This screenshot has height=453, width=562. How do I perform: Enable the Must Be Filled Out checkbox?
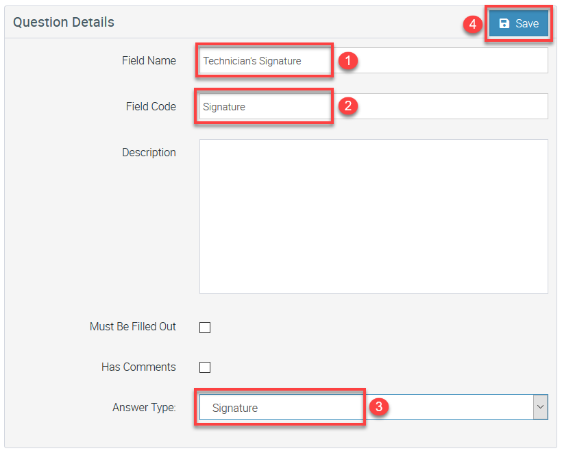click(x=205, y=328)
